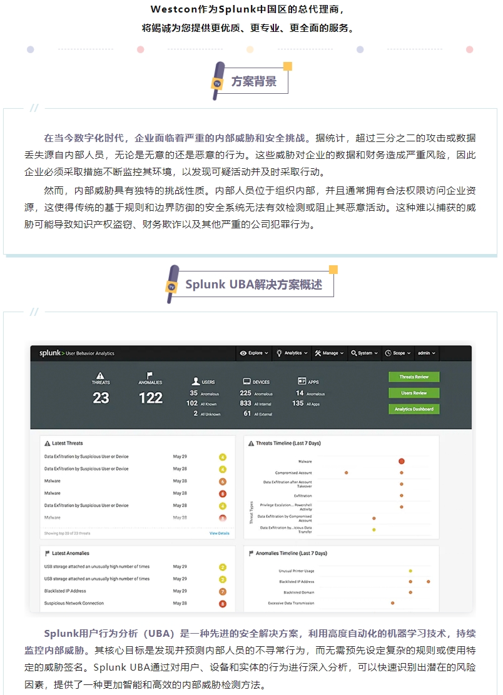Click the Threats warning triangle icon above 23
The image size is (503, 695).
(101, 375)
